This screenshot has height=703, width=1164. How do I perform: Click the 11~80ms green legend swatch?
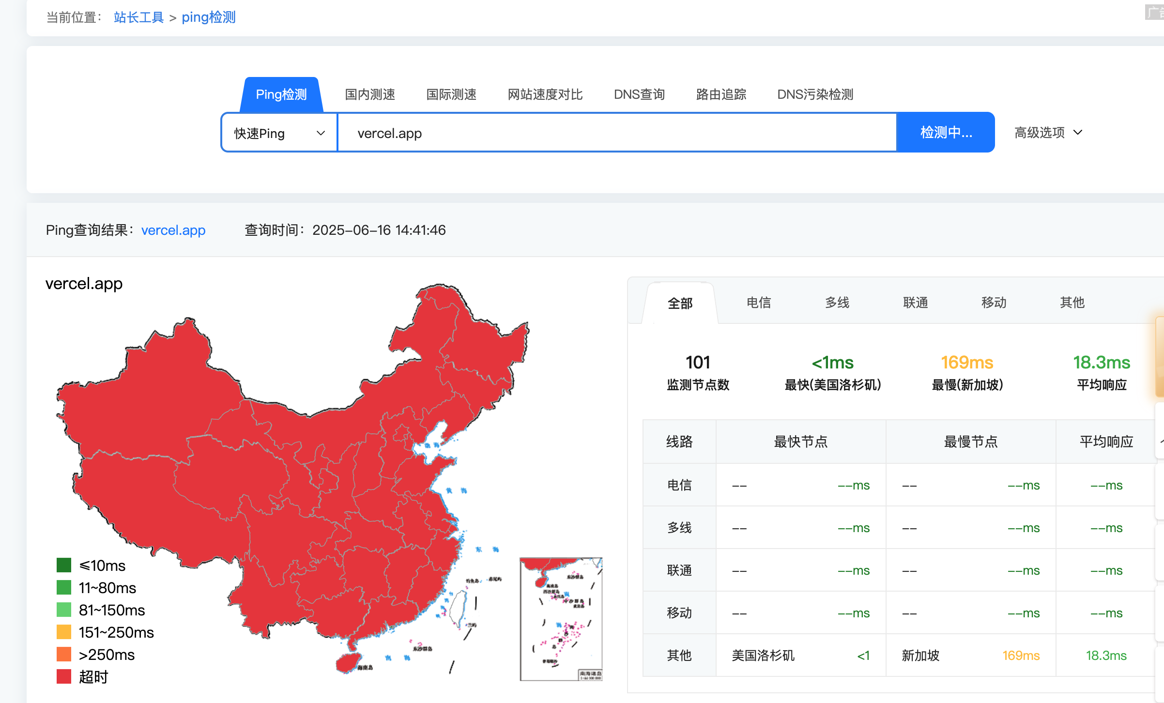coord(64,587)
